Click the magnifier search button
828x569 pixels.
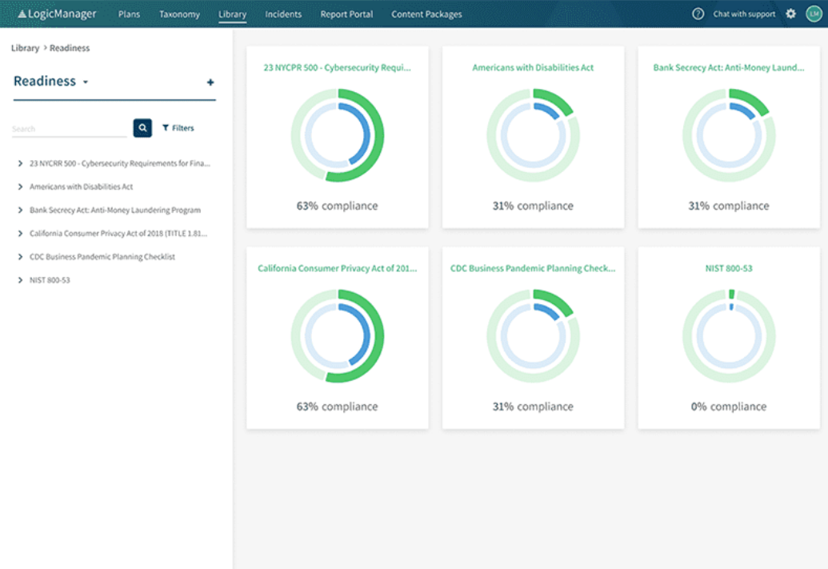click(x=142, y=128)
